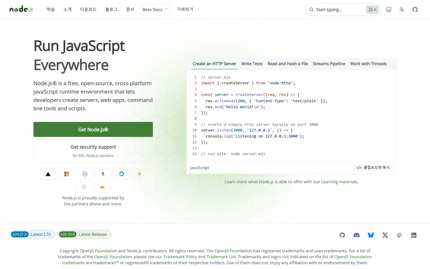Image resolution: width=430 pixels, height=269 pixels.
Task: Open the orange arc M partner logo
Action: 139,174
